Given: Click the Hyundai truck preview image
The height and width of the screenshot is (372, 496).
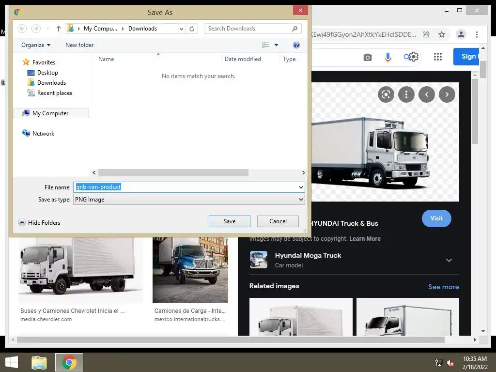Looking at the screenshot, I should [385, 142].
